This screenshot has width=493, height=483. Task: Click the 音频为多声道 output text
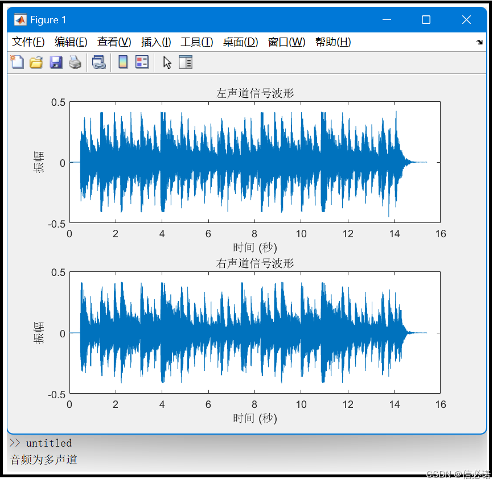tap(43, 460)
